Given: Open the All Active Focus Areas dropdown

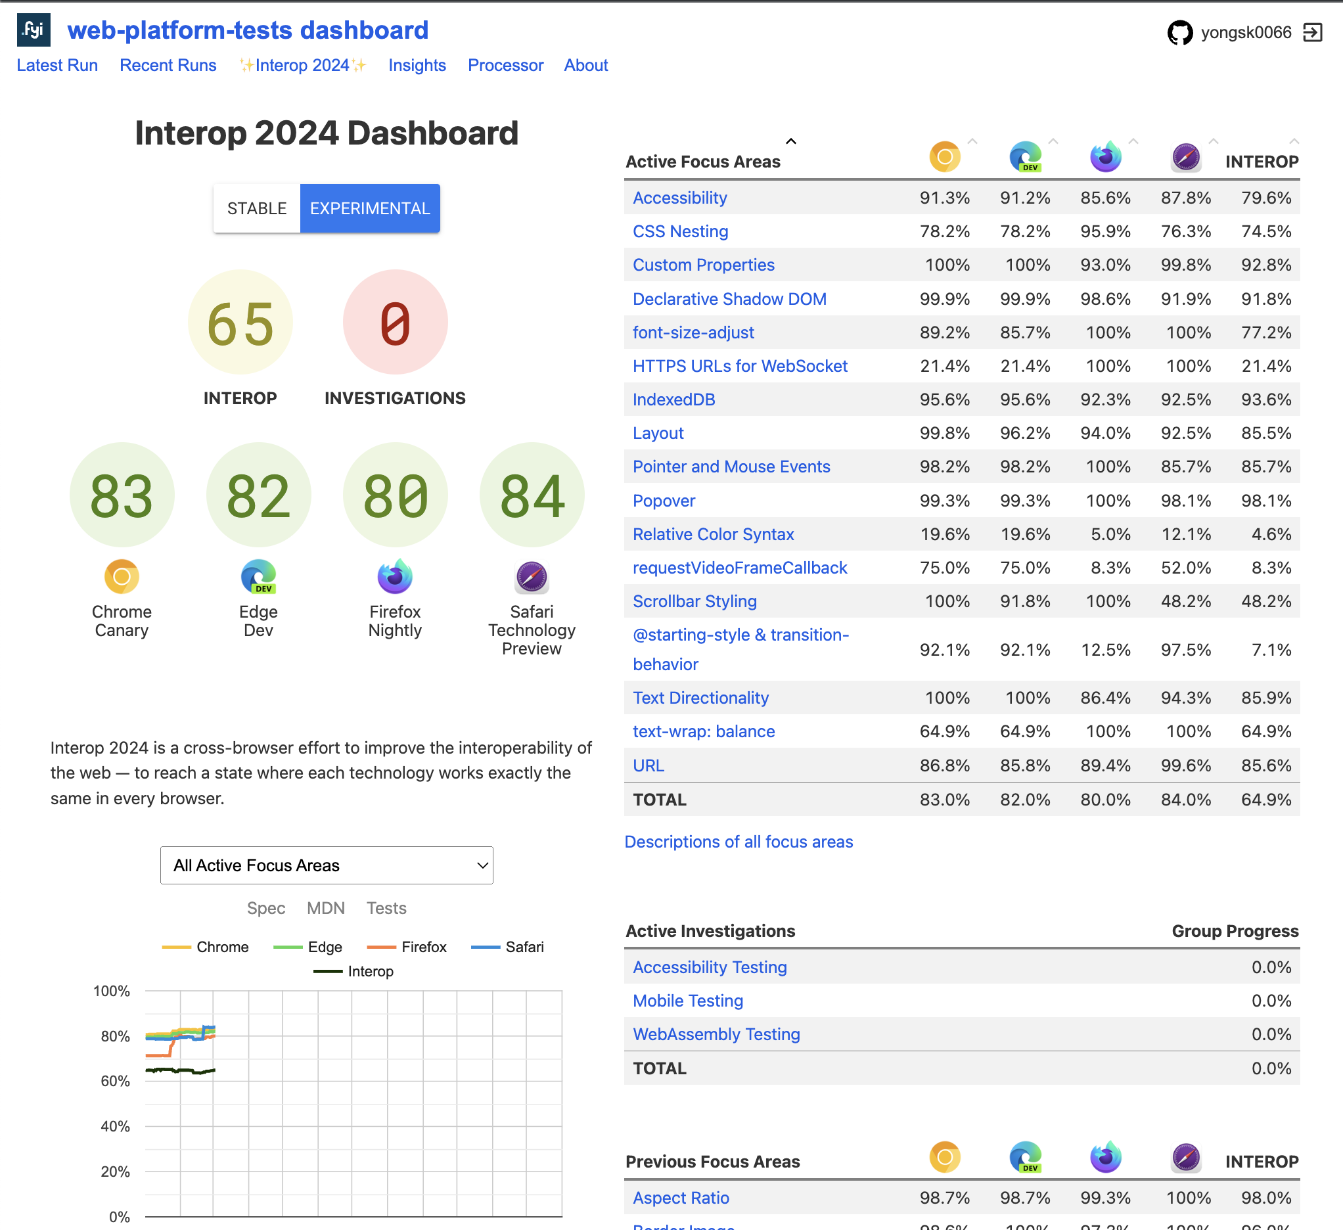Looking at the screenshot, I should (327, 865).
